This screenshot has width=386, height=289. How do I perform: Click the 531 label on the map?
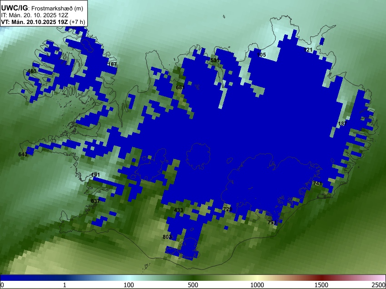tap(215, 60)
